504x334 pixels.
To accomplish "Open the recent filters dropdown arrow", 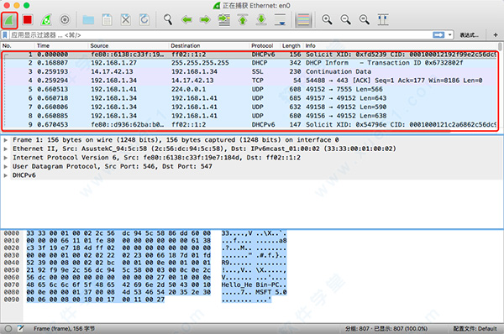I will click(x=449, y=34).
